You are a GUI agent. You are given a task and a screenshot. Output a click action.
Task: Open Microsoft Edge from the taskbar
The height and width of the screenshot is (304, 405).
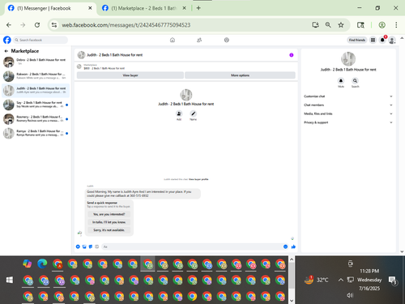pyautogui.click(x=42, y=263)
